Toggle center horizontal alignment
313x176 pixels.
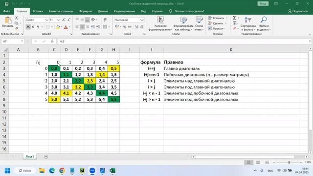point(82,27)
